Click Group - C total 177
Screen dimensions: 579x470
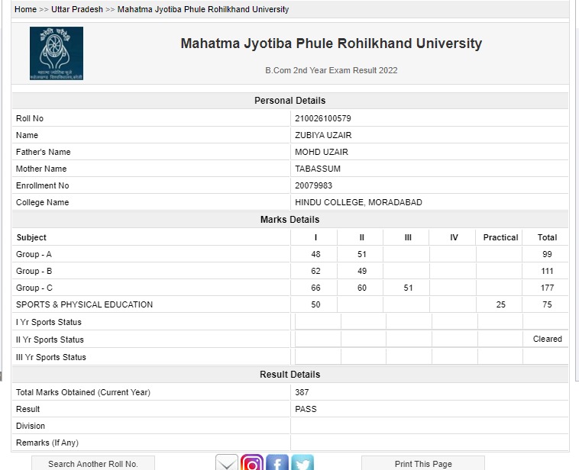point(547,288)
